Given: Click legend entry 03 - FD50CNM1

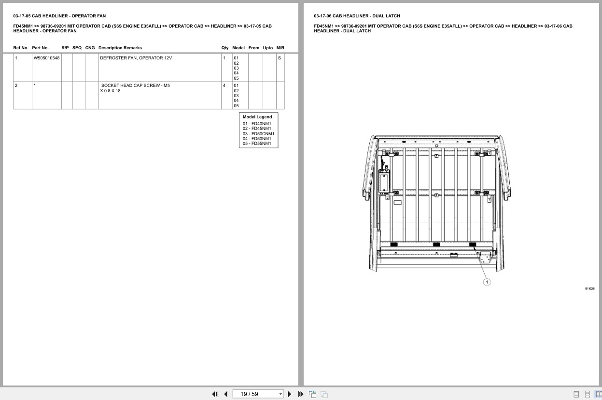Looking at the screenshot, I should pos(258,134).
